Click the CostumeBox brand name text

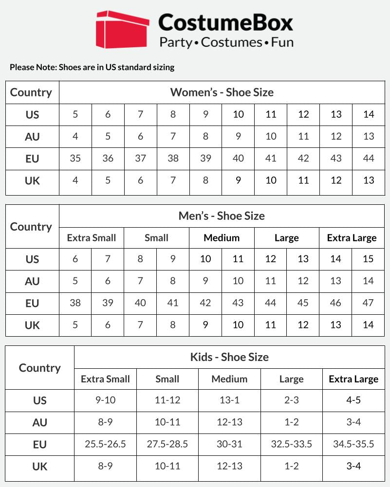[x=225, y=22]
